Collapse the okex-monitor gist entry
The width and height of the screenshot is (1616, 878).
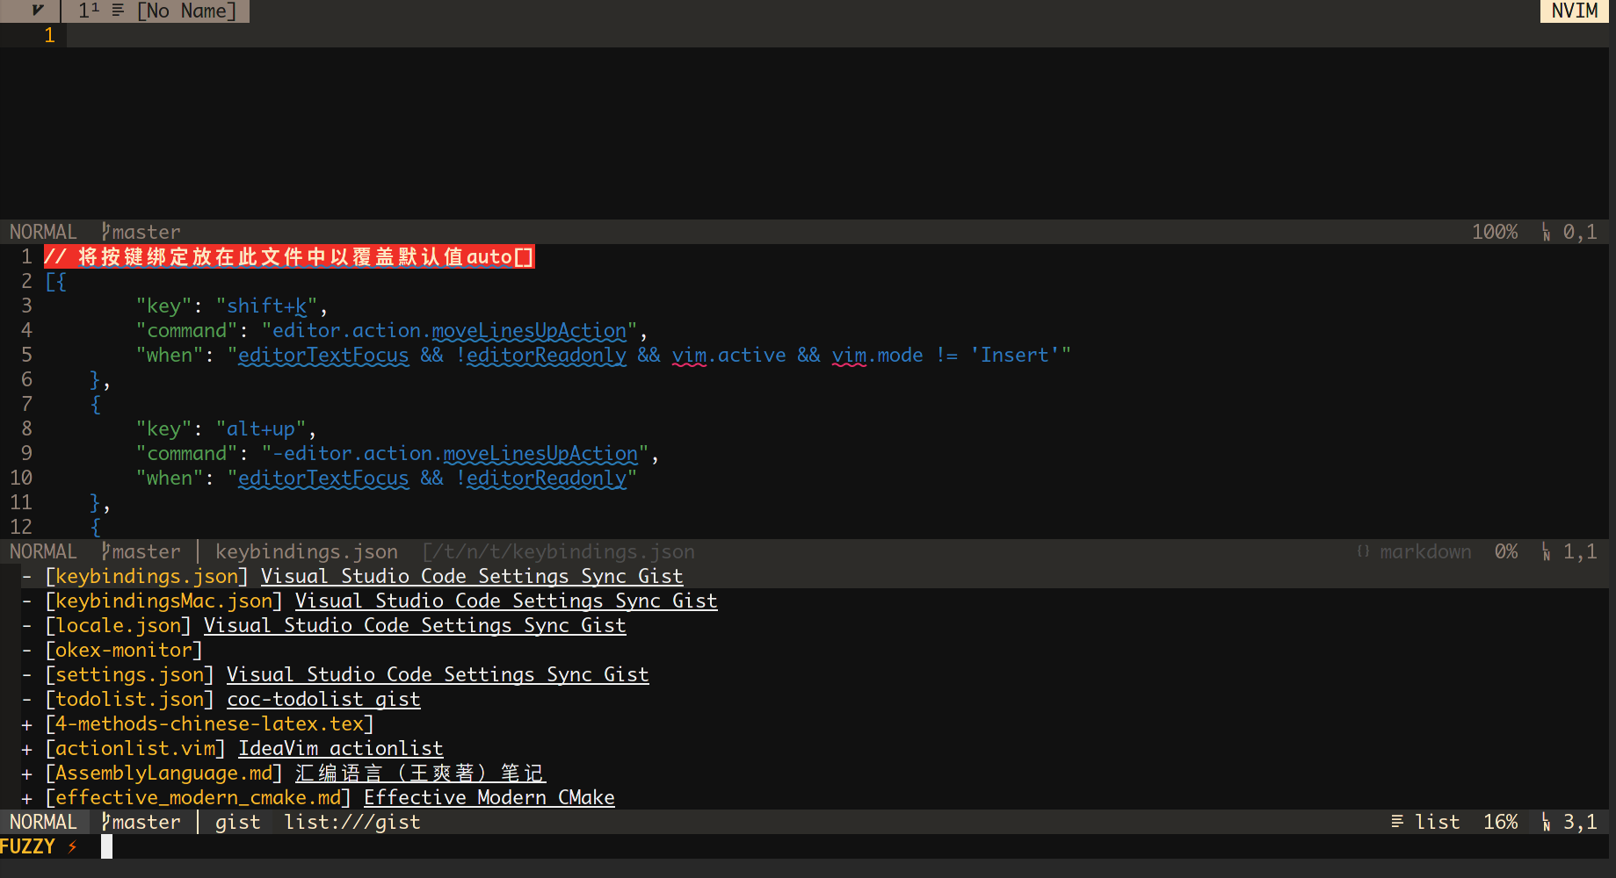26,650
